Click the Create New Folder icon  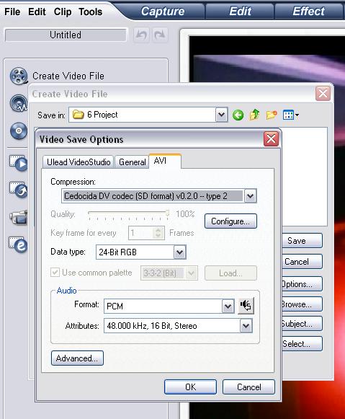[272, 115]
